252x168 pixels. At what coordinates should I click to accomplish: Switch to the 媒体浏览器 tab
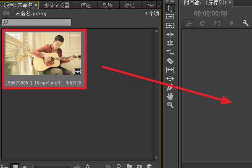[57, 5]
